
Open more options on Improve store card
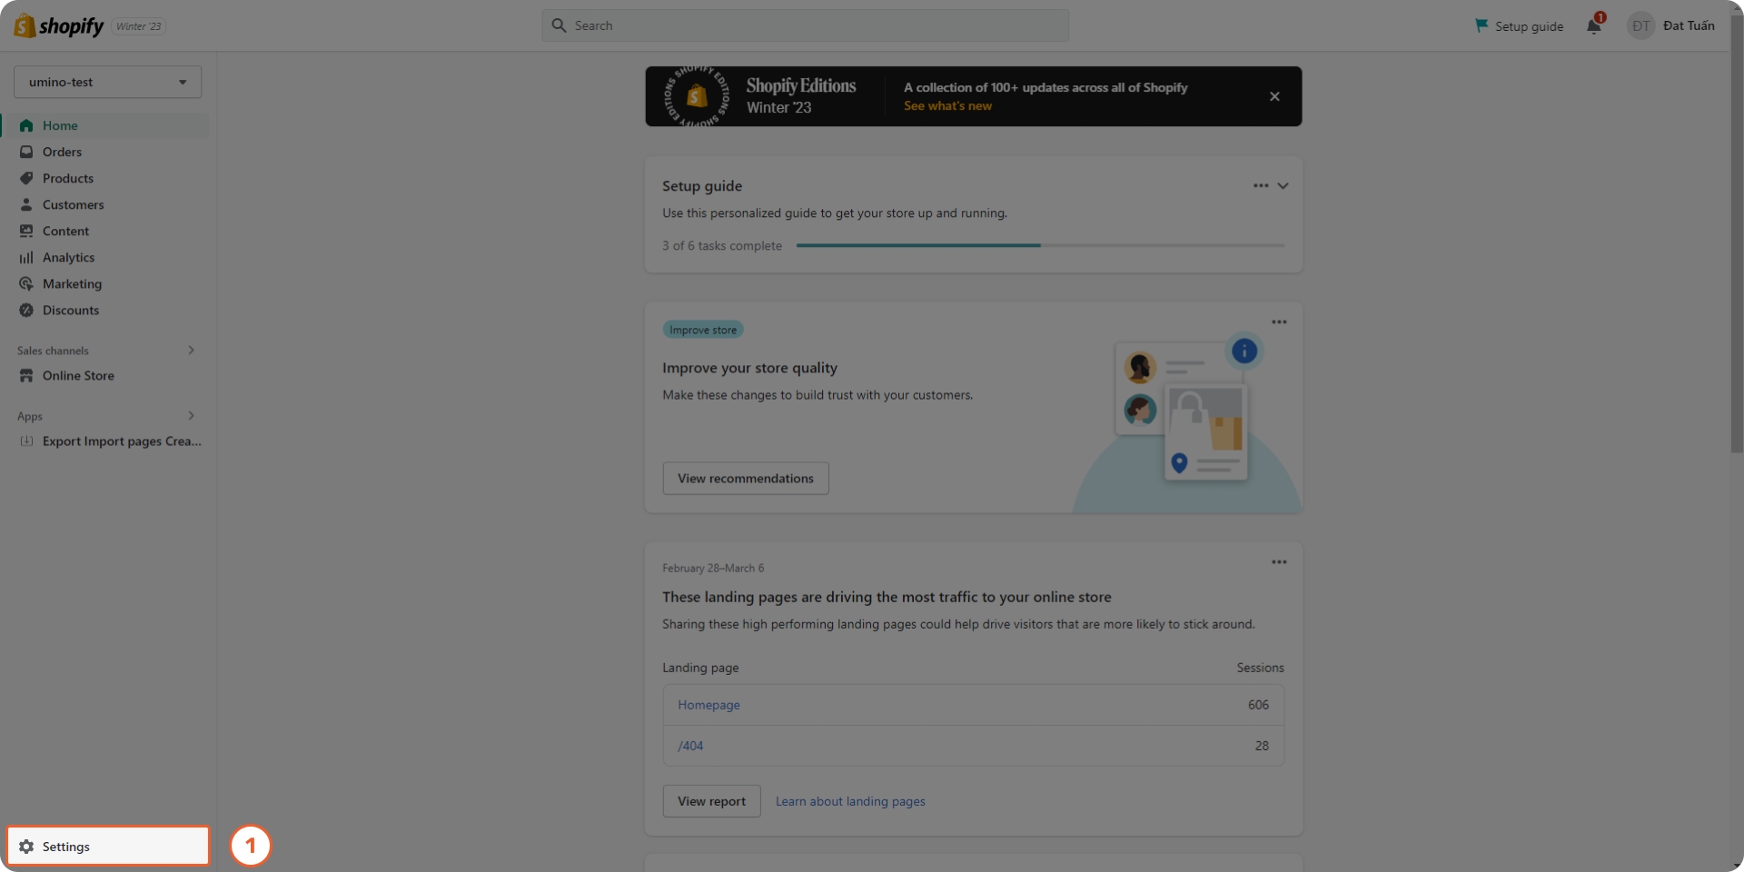(x=1279, y=322)
